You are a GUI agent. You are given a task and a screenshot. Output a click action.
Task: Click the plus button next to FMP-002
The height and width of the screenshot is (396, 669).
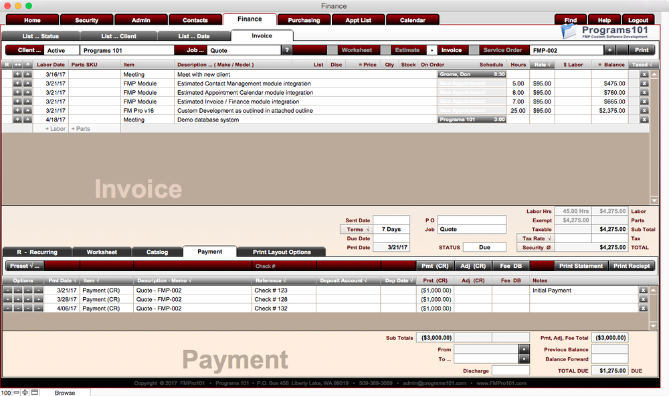tap(609, 50)
